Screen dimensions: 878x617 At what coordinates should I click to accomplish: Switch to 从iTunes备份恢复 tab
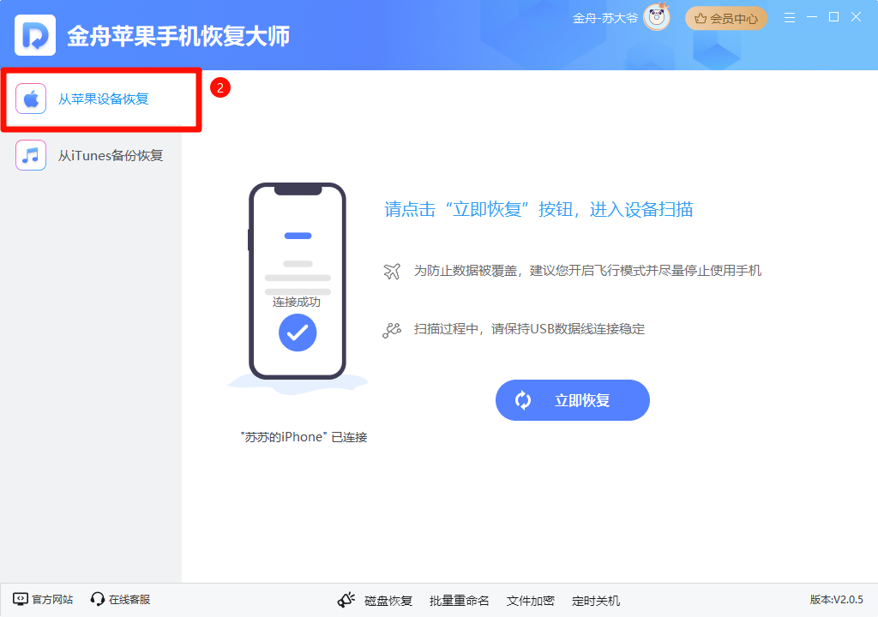point(91,155)
